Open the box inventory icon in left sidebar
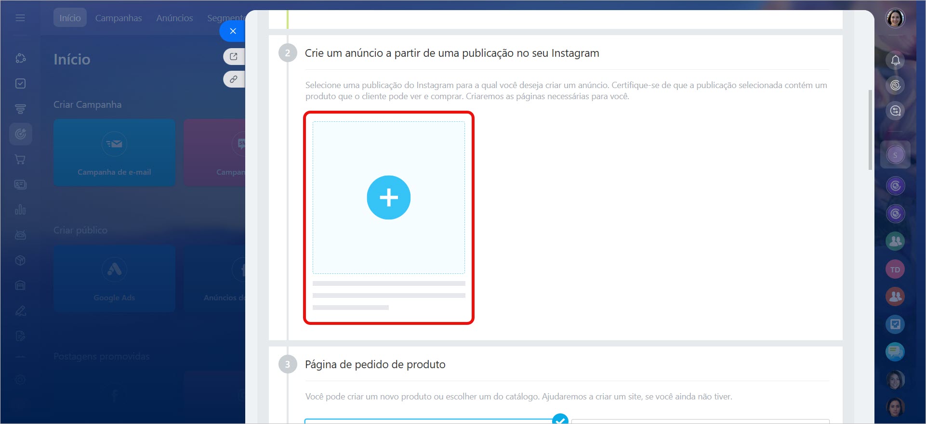 pos(20,260)
